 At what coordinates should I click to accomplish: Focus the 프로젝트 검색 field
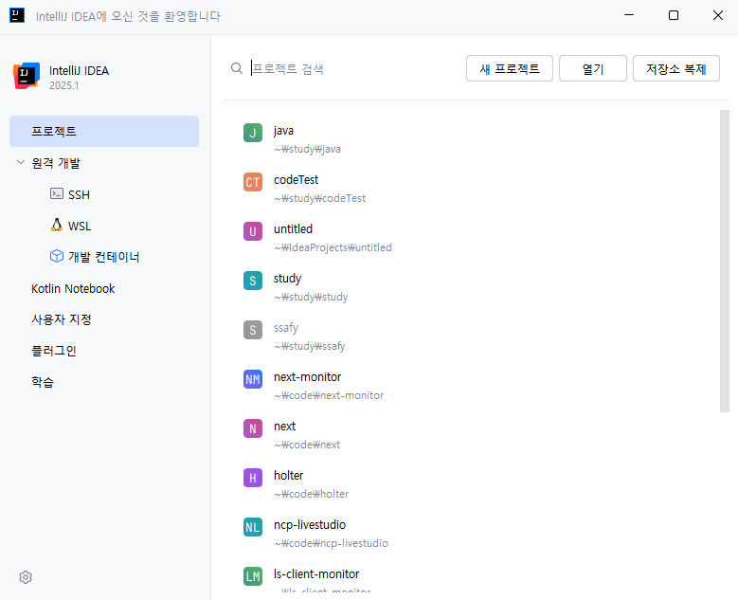pyautogui.click(x=353, y=69)
